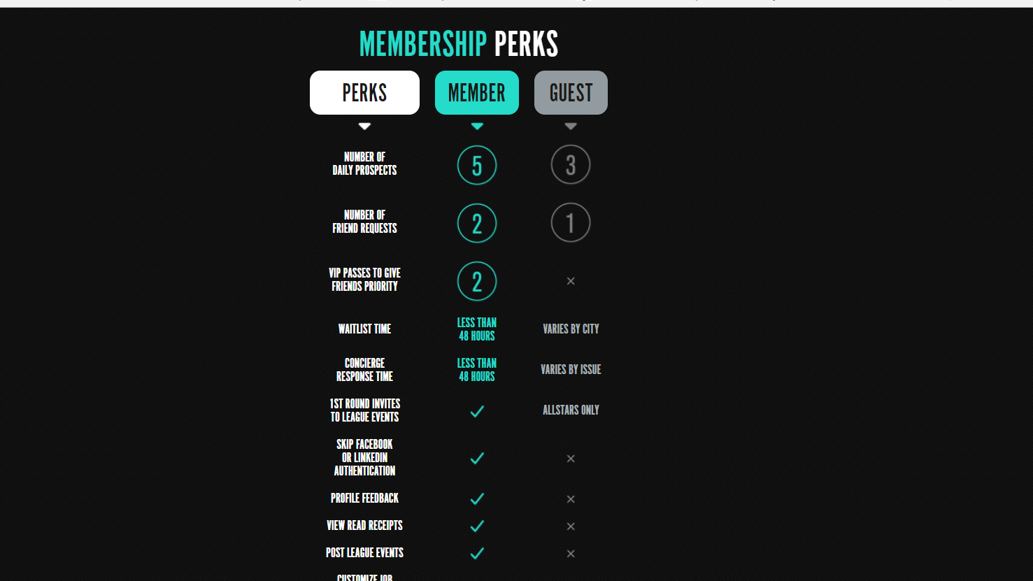Click the guest X mark for Post League Events
Image resolution: width=1033 pixels, height=581 pixels.
(x=571, y=554)
